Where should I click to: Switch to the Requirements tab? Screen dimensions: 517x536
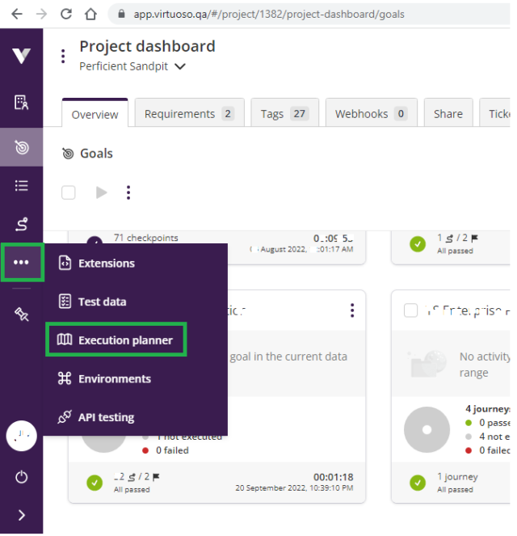click(190, 113)
